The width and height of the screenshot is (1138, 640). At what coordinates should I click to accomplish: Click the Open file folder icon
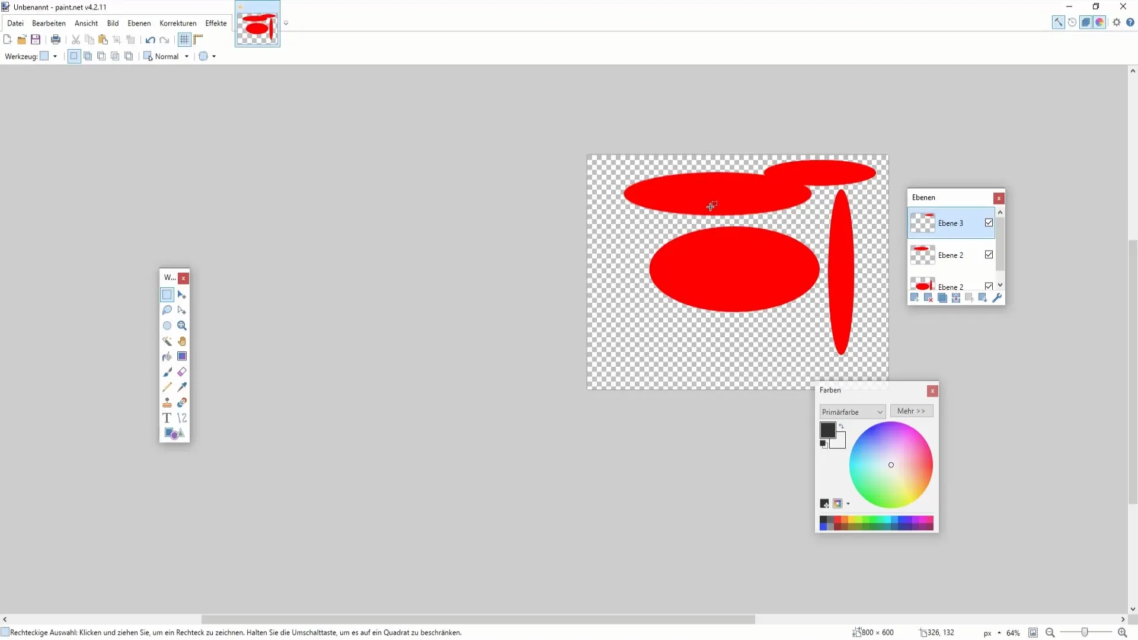22,40
